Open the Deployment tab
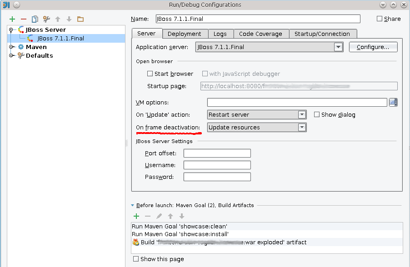Image resolution: width=410 pixels, height=267 pixels. point(185,34)
